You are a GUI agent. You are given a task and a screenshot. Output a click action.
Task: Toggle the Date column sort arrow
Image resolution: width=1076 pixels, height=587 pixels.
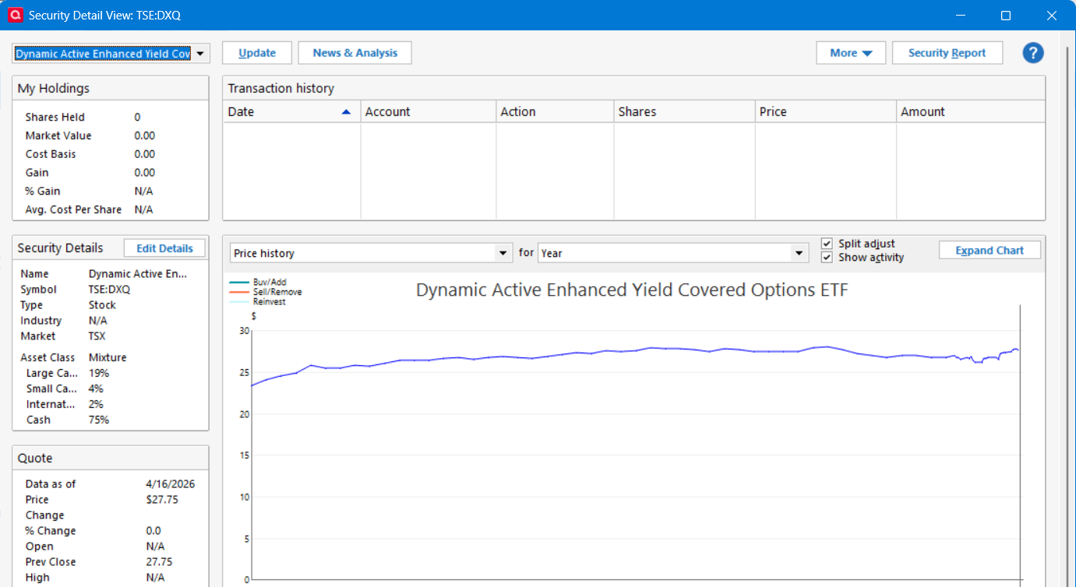coord(346,112)
